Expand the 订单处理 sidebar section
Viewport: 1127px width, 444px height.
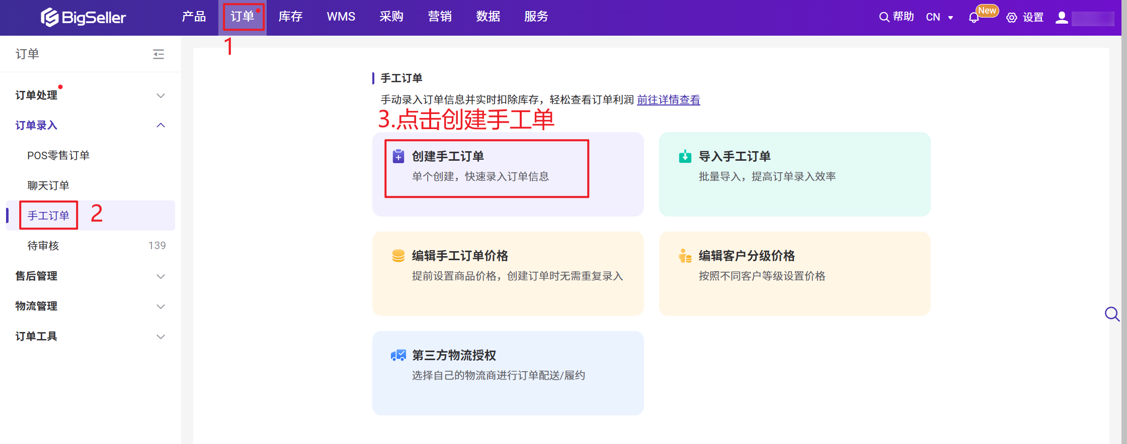coord(160,95)
